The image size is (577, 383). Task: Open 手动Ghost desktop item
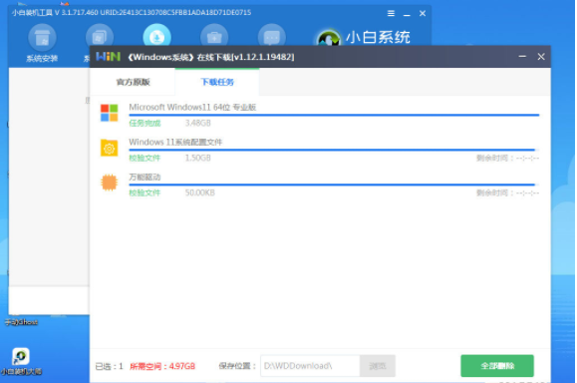(21, 322)
